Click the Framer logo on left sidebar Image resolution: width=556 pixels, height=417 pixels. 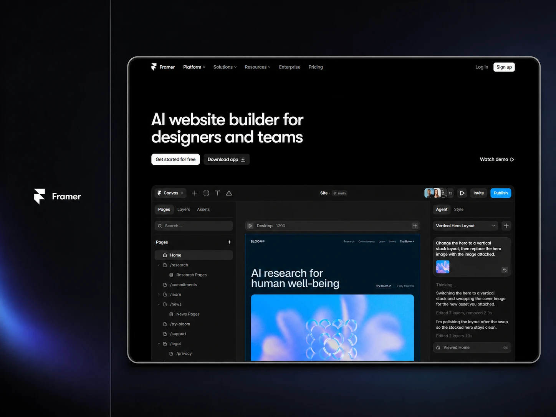pyautogui.click(x=58, y=197)
